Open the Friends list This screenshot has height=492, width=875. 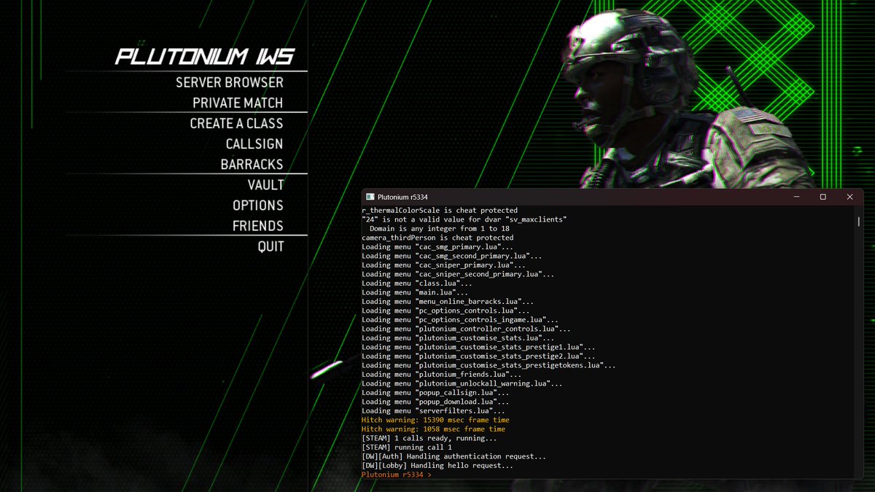point(258,225)
